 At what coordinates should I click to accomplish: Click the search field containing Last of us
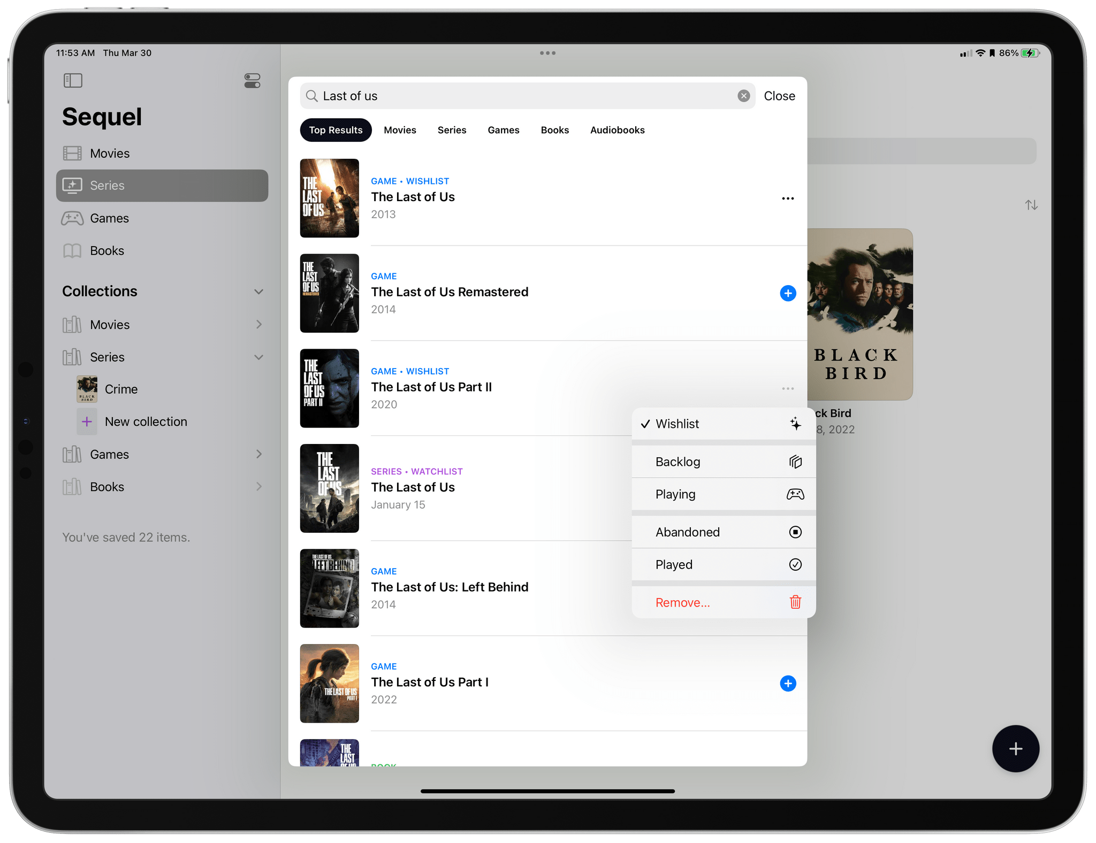(x=527, y=96)
